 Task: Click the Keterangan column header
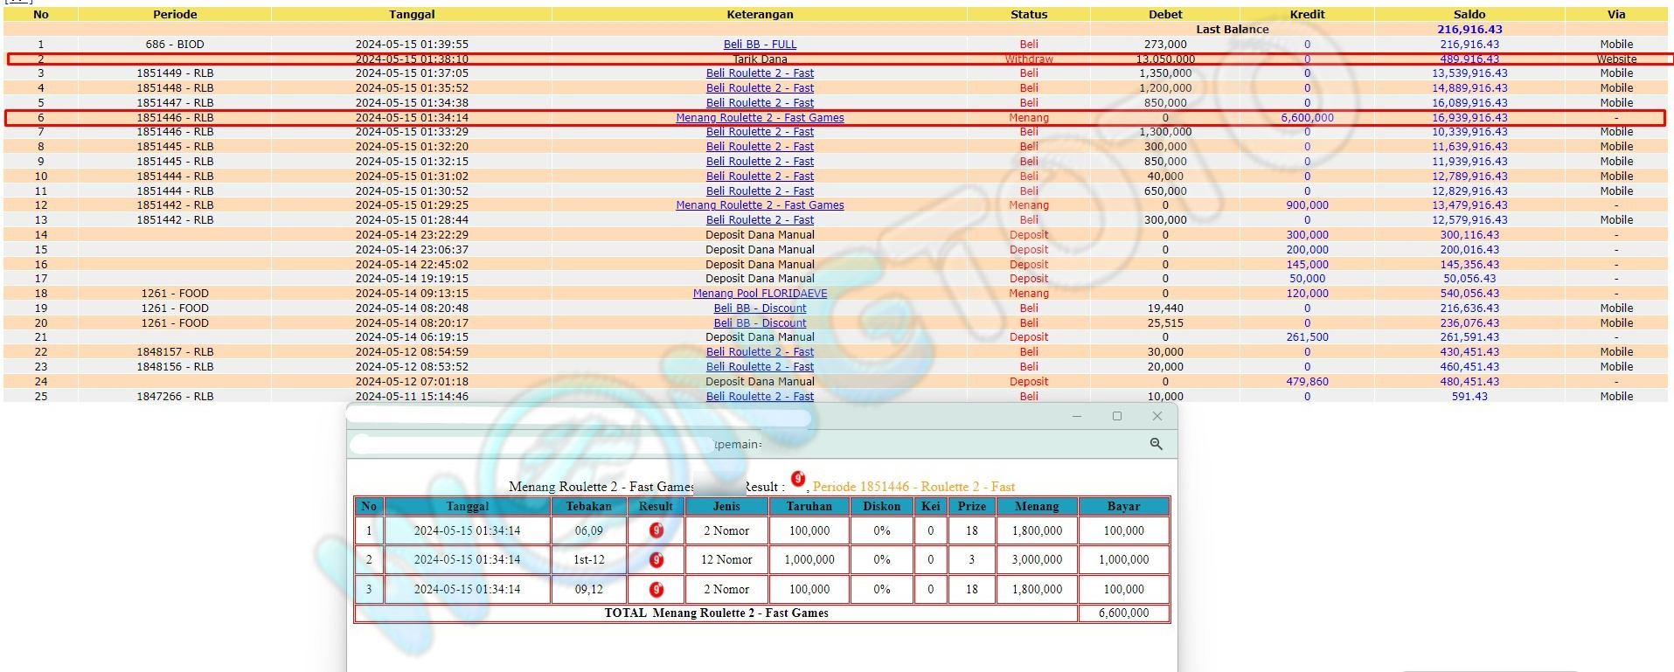[760, 14]
